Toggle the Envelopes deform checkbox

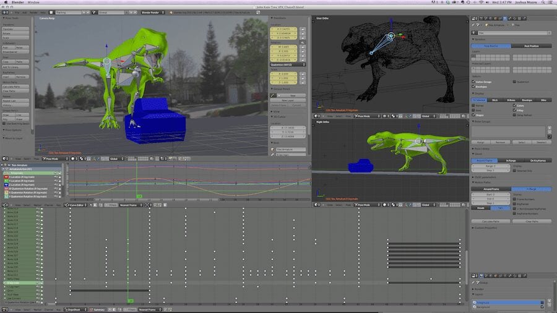point(473,86)
